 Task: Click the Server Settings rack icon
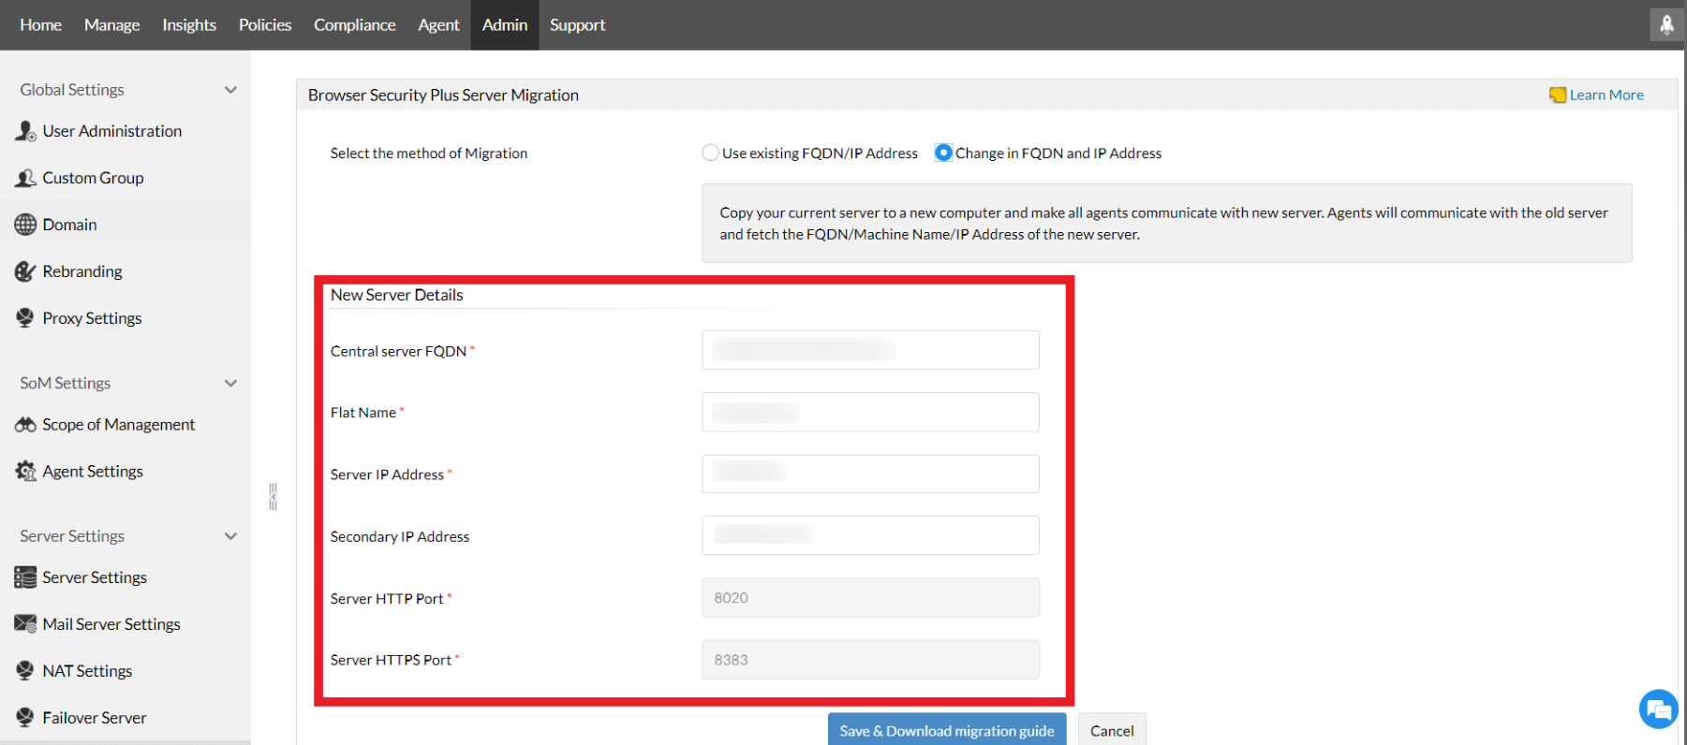[x=25, y=577]
